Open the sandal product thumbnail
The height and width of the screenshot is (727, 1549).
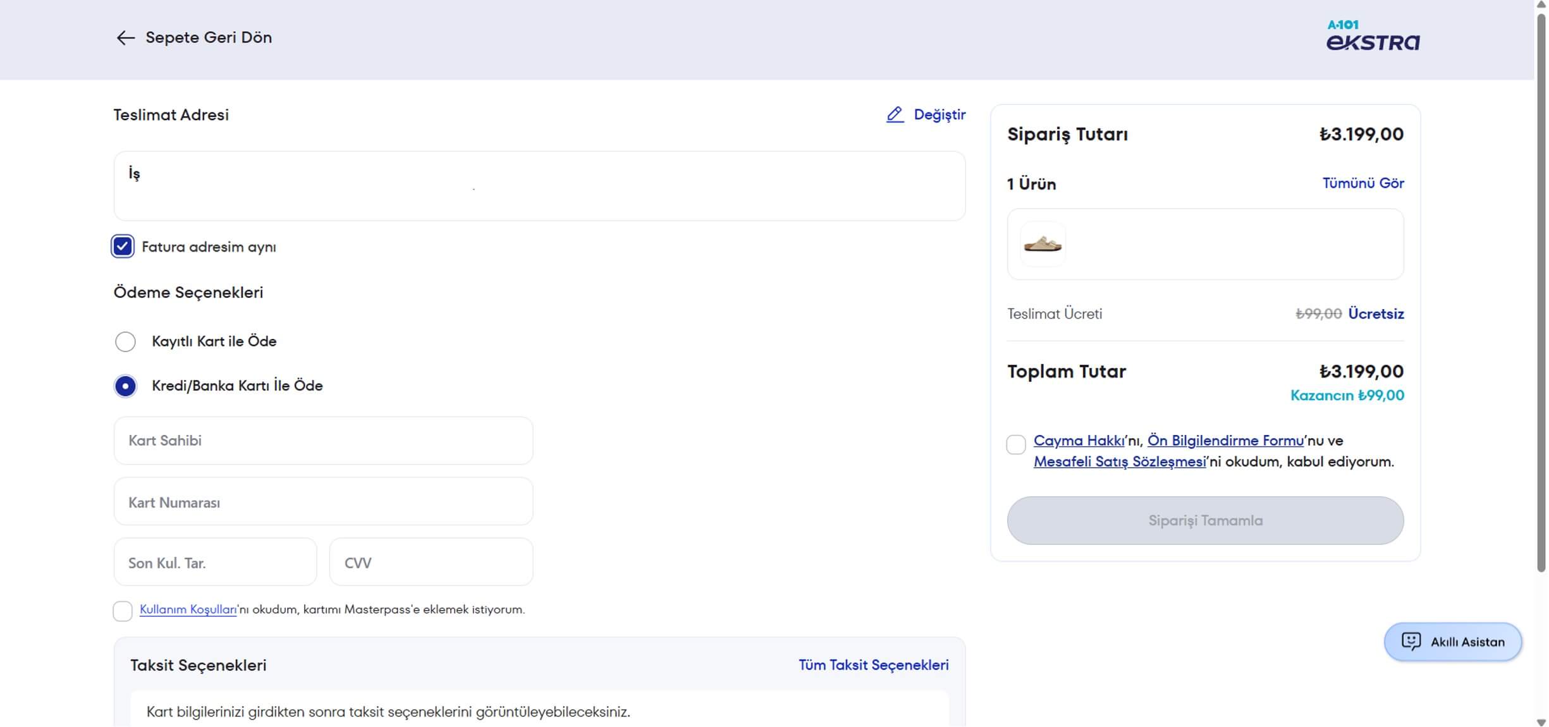coord(1043,244)
